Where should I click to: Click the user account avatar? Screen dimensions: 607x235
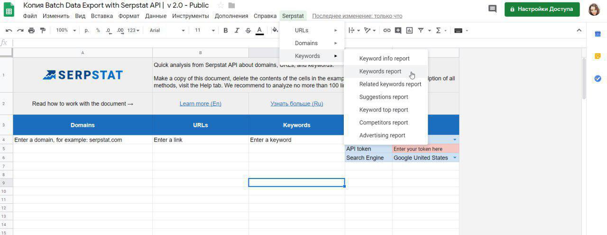[x=594, y=9]
